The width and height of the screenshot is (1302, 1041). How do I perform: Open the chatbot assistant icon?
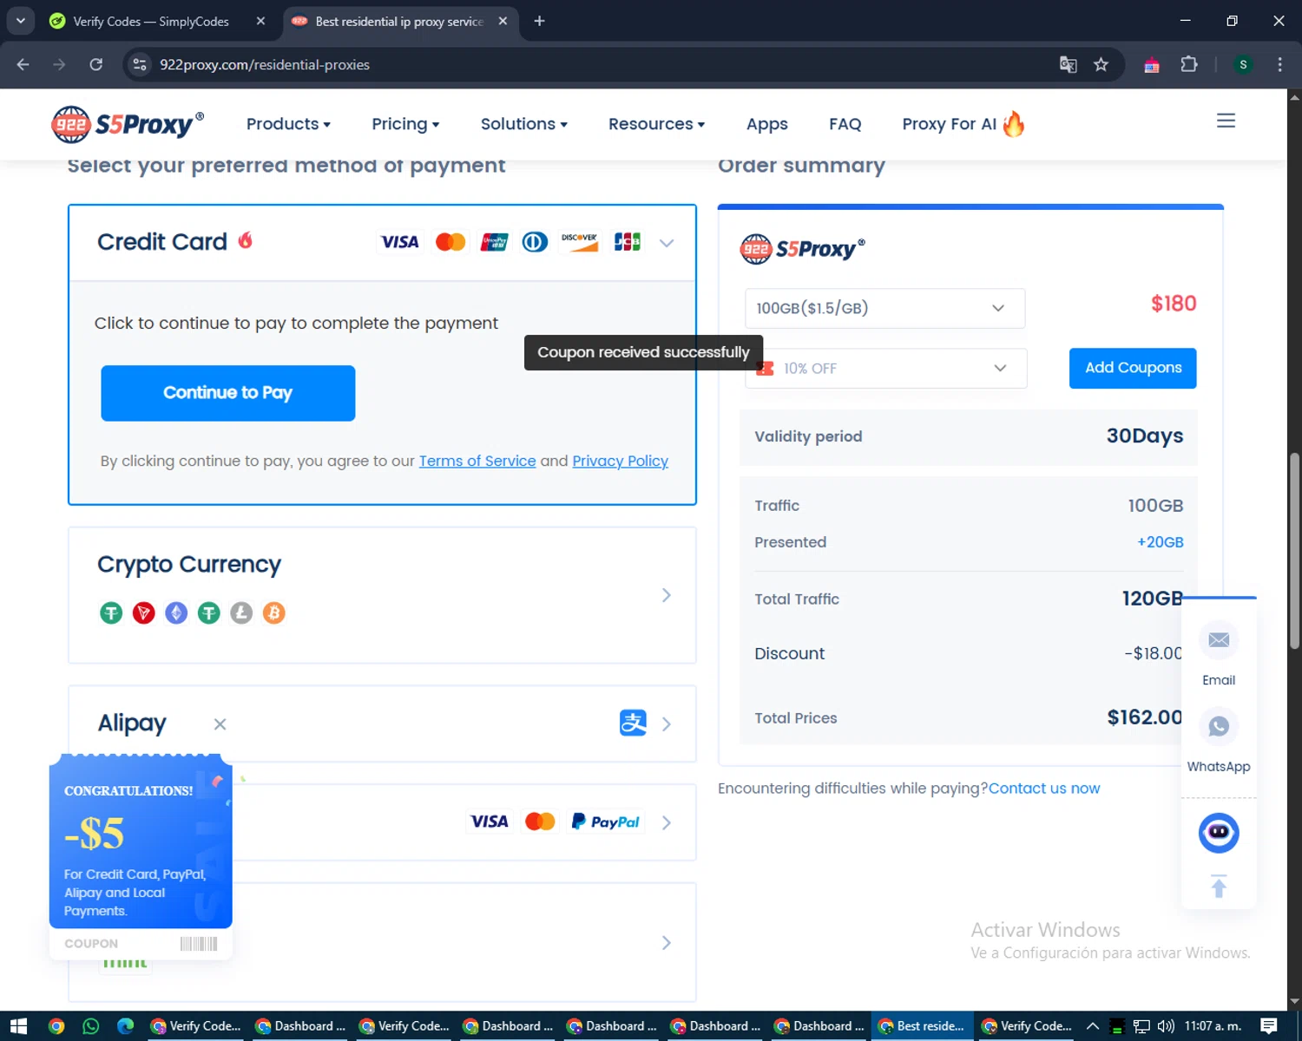click(x=1219, y=833)
